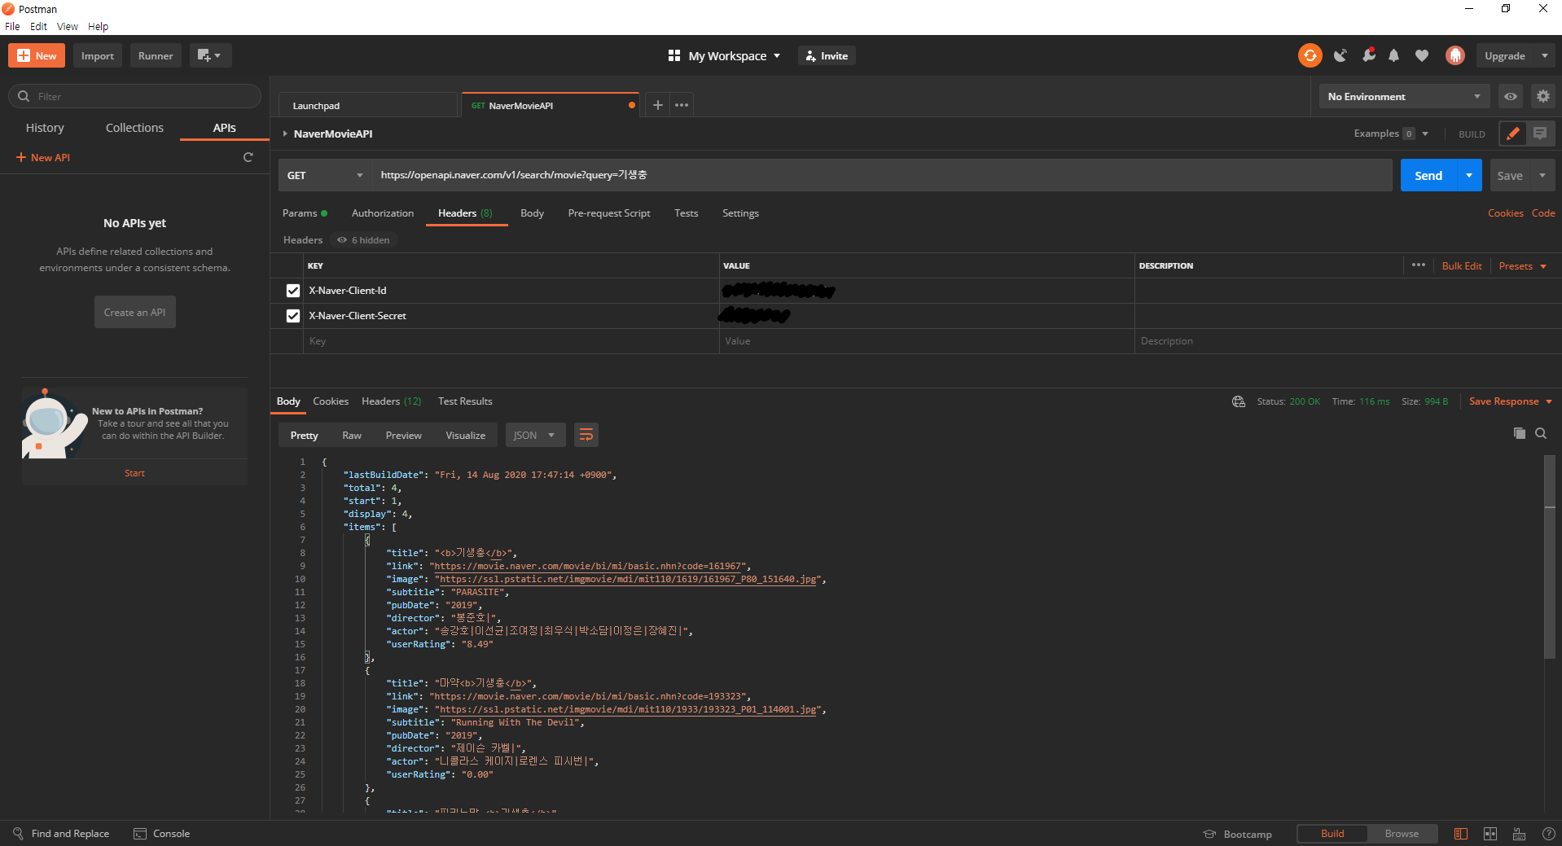Uncheck the X-Naver-Client-Id header
This screenshot has width=1562, height=846.
coord(293,291)
